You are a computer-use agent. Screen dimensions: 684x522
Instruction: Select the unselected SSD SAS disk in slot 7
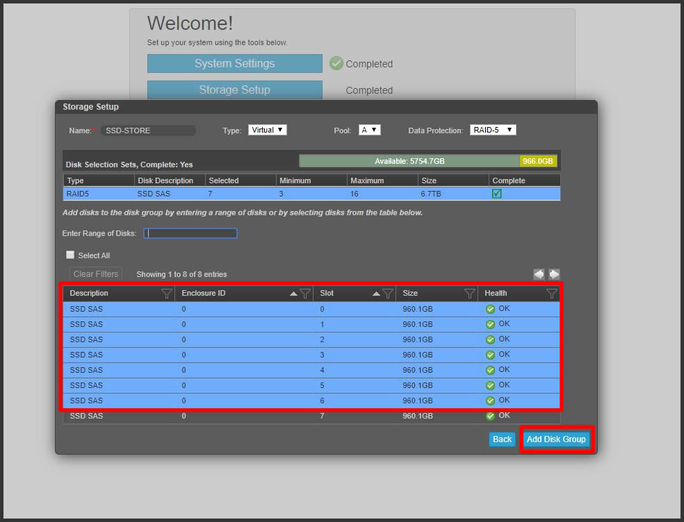tap(311, 416)
